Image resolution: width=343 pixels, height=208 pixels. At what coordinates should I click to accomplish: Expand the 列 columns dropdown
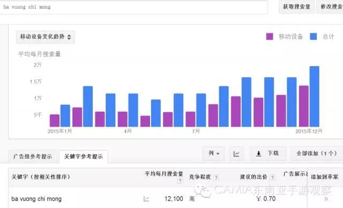click(213, 154)
